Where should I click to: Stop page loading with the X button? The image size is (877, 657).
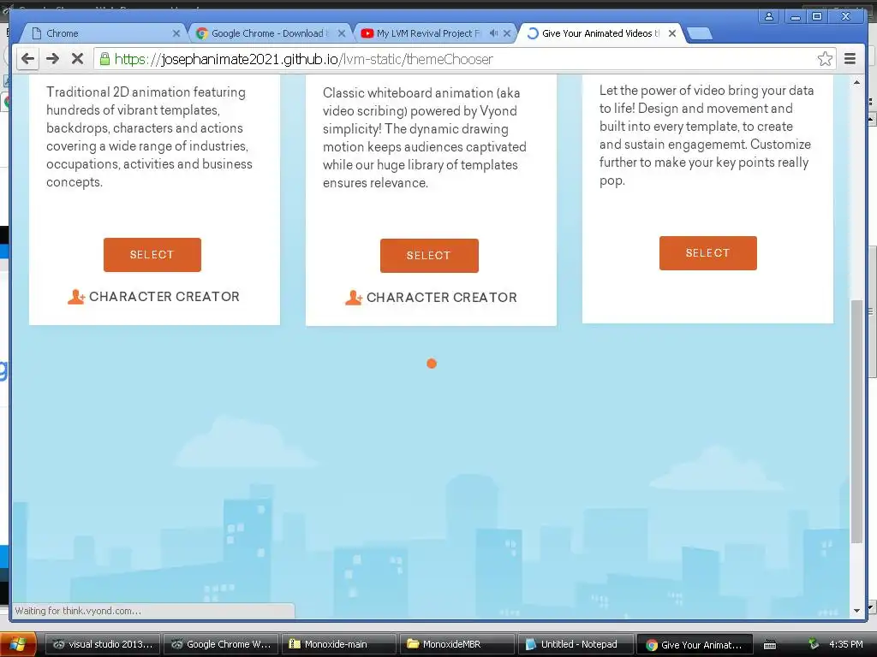(x=78, y=59)
